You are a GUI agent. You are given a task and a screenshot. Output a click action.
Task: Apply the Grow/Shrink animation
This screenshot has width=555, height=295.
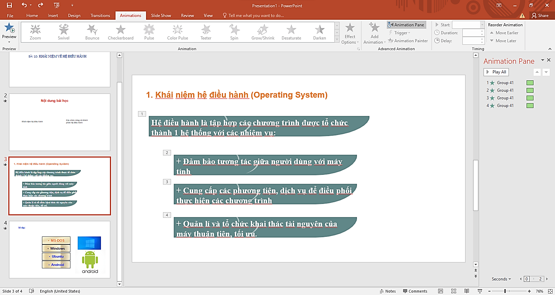[263, 32]
